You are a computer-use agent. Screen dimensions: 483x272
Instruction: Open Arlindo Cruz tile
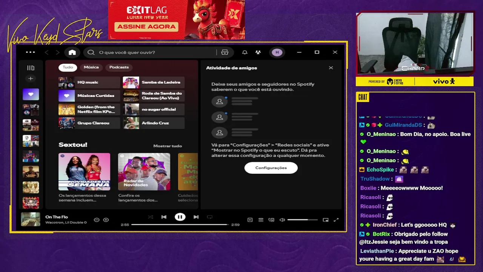coord(154,123)
